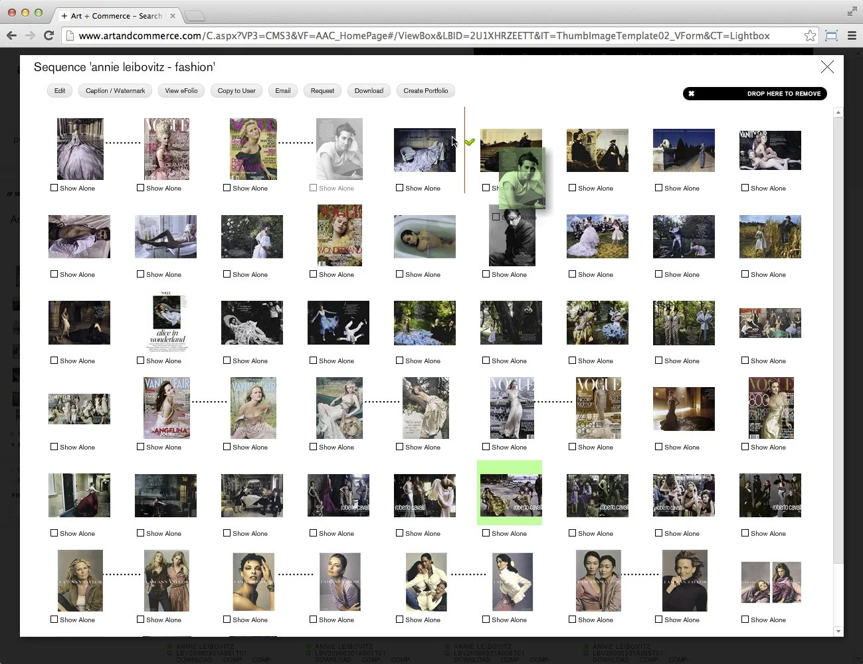This screenshot has height=664, width=863.
Task: Click the X icon in 'Drop here to remove' bar
Action: (x=691, y=94)
